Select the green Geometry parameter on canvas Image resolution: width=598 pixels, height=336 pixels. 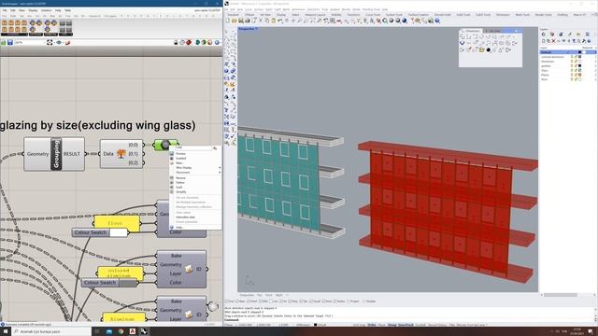(x=165, y=145)
